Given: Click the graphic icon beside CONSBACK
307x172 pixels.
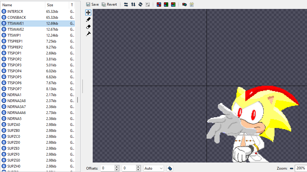Looking at the screenshot, I should coord(4,17).
